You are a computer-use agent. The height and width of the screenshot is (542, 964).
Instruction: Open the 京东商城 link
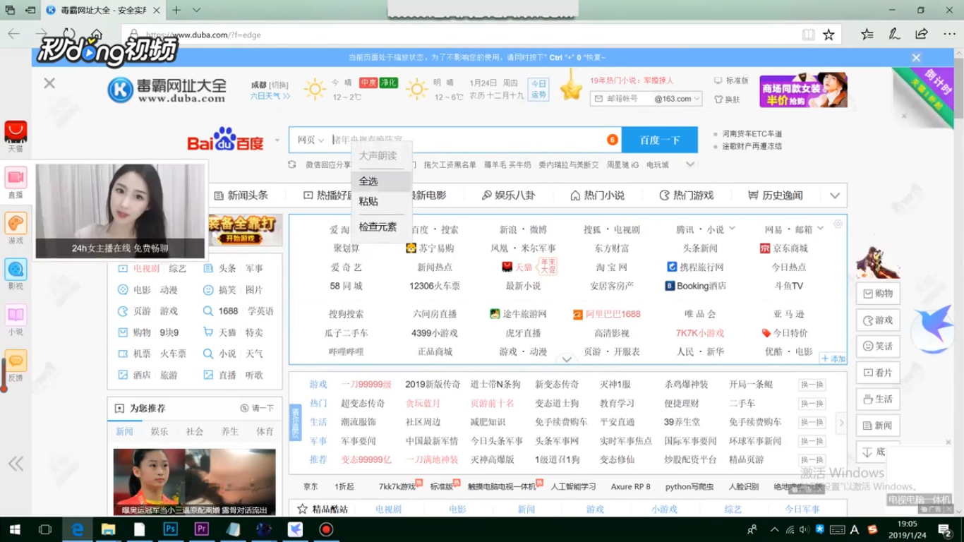[784, 248]
